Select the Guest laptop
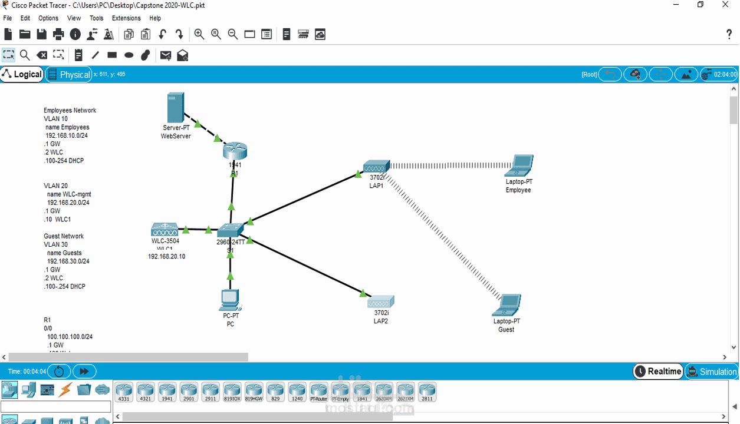 click(507, 305)
